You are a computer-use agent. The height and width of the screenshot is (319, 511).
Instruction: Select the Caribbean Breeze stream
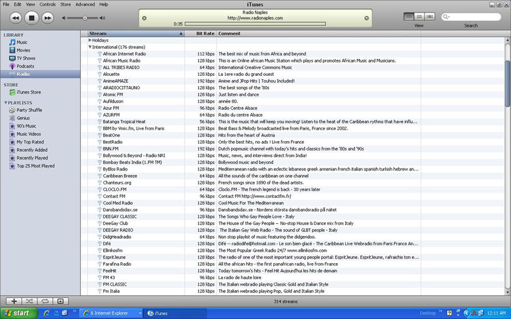[x=120, y=176]
